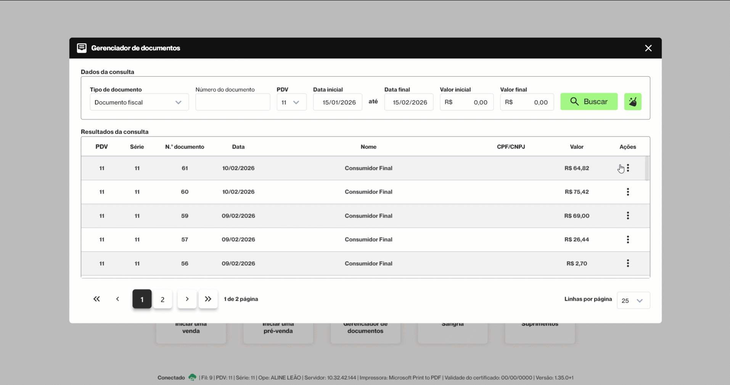Viewport: 730px width, 385px height.
Task: Open actions menu for document 59
Action: (x=628, y=216)
